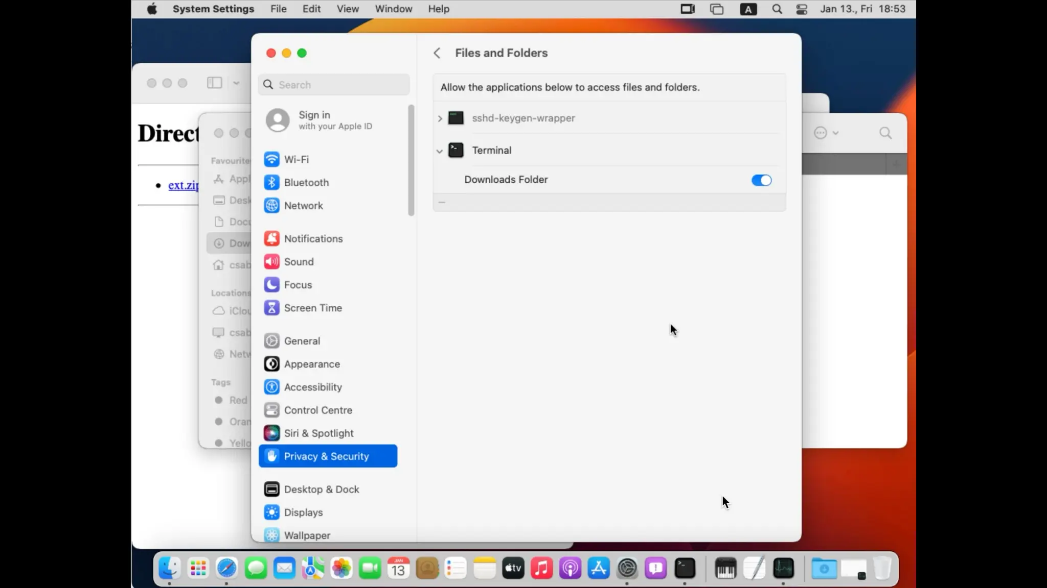
Task: Disable Terminal's Downloads Folder access
Action: [761, 180]
